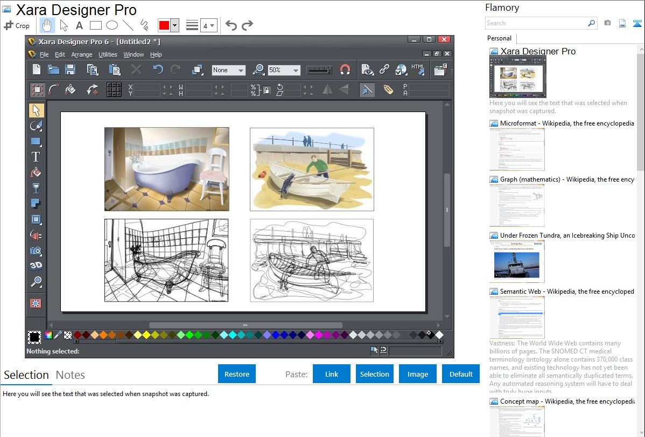Undo the last annotation
Screen dimensions: 645x437
coord(231,25)
